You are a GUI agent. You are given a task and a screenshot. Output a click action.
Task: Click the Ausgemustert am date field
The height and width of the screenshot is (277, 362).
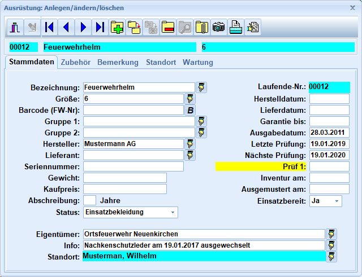pos(329,189)
